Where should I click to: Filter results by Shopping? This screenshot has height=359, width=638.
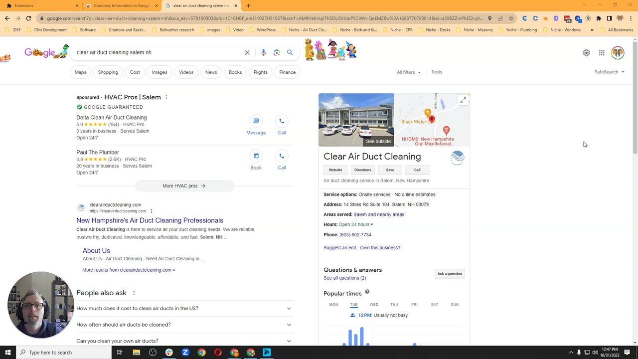[108, 72]
